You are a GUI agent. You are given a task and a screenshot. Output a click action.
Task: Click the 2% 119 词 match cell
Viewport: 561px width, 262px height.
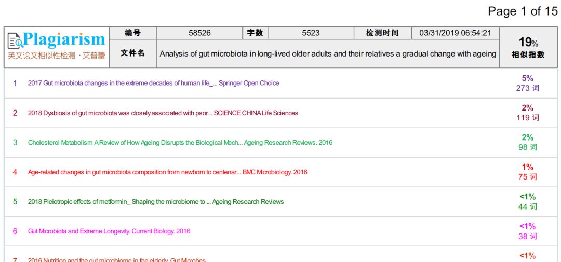pyautogui.click(x=528, y=113)
